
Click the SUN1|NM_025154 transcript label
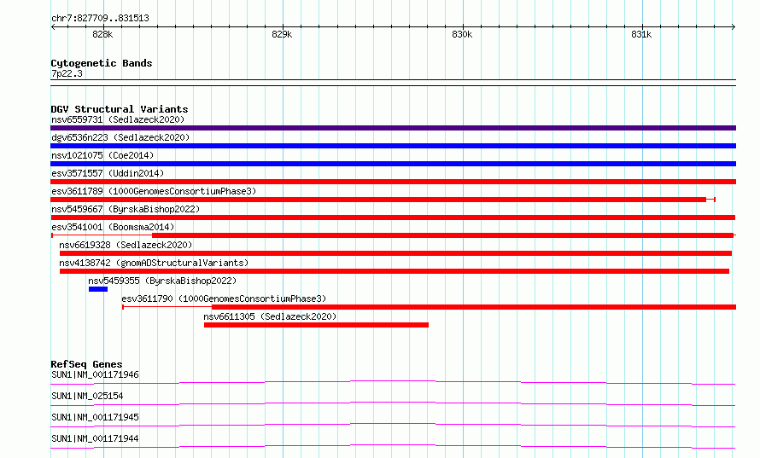(x=87, y=396)
